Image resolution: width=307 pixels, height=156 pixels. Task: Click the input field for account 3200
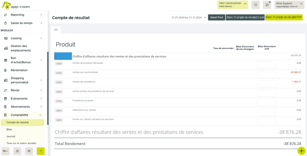click(266, 74)
